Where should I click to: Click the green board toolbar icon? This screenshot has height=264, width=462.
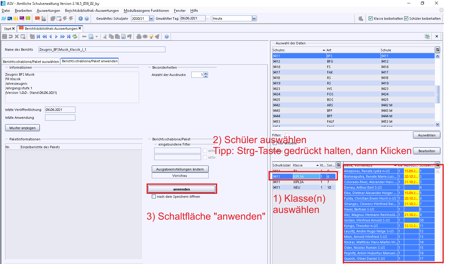click(x=28, y=19)
